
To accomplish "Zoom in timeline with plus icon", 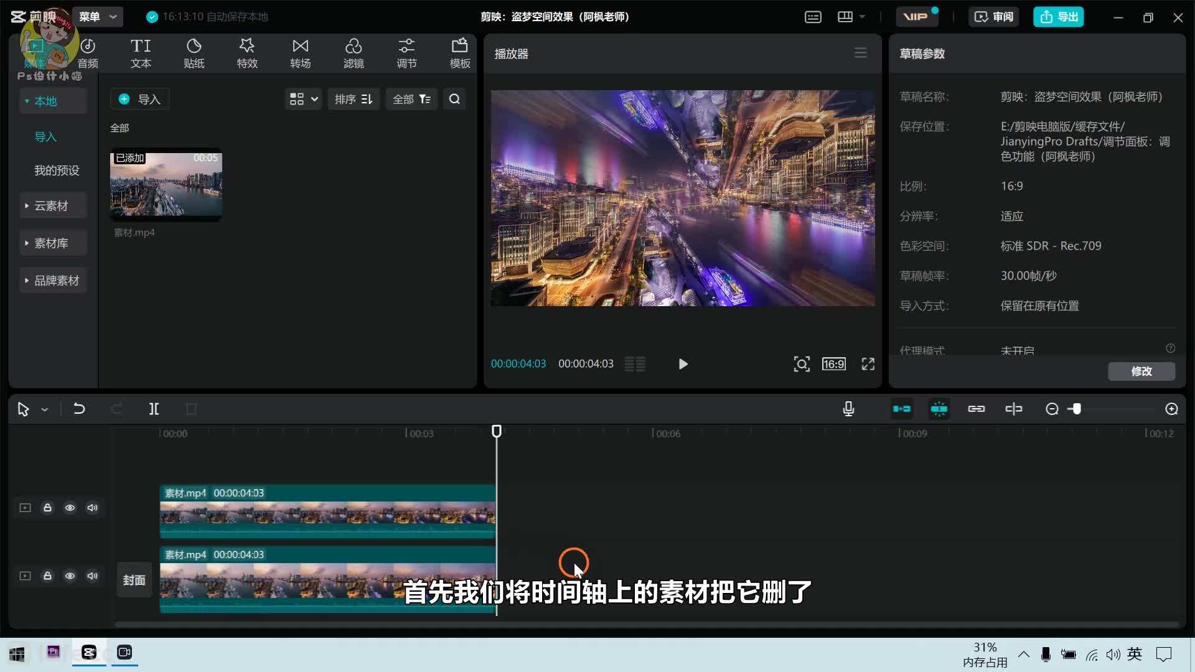I will click(1171, 409).
